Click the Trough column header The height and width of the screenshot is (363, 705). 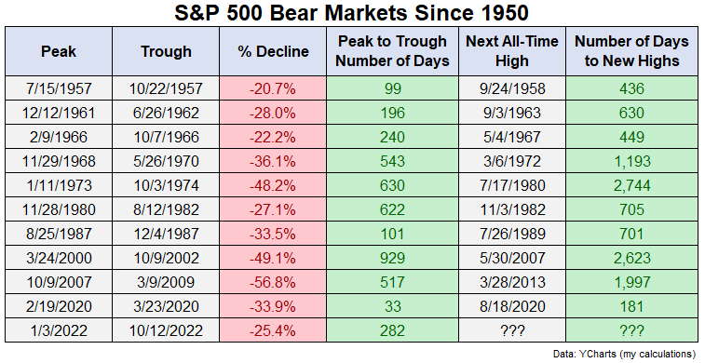(x=166, y=51)
